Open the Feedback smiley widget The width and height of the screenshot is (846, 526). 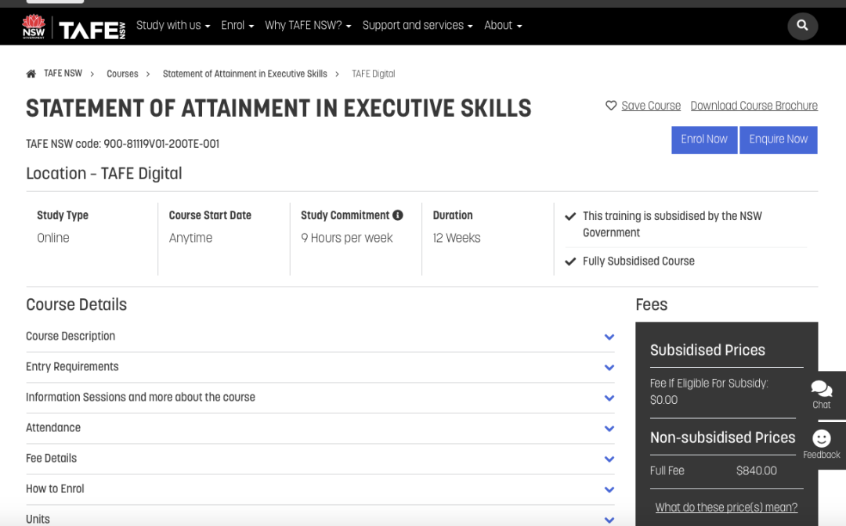point(822,445)
